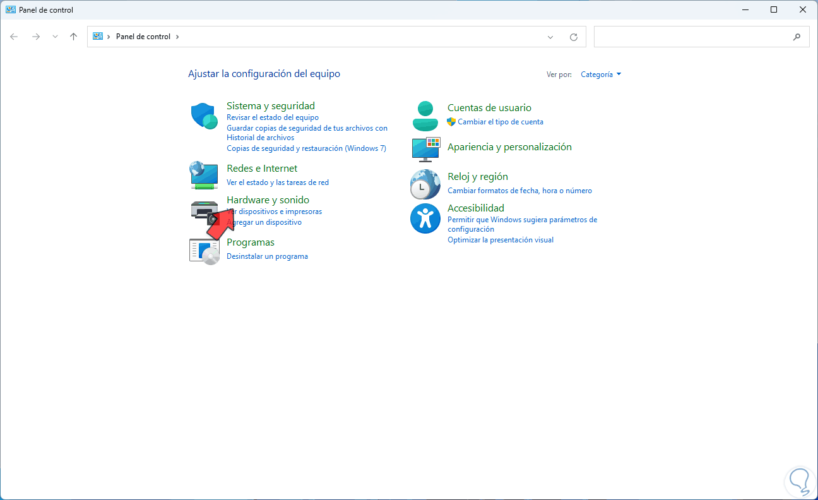Screen dimensions: 818x500
Task: Click Agregar un dispositivo link
Action: pyautogui.click(x=264, y=222)
